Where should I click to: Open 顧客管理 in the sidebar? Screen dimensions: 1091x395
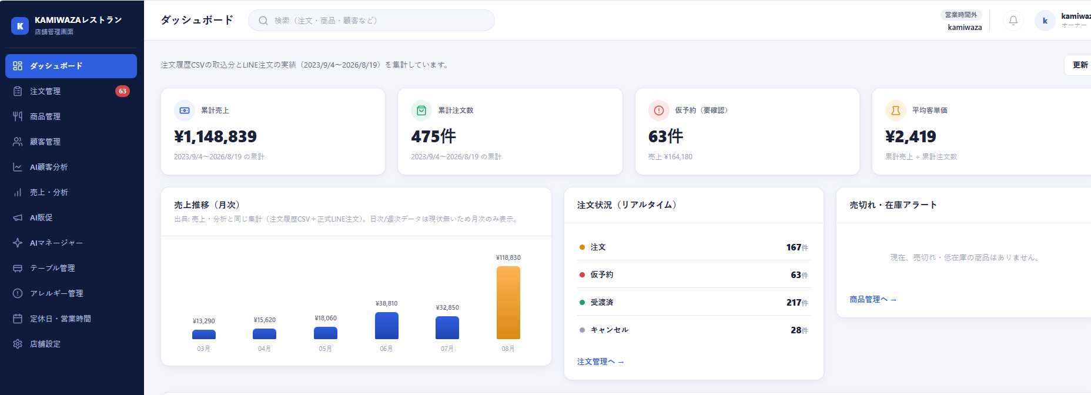click(71, 142)
